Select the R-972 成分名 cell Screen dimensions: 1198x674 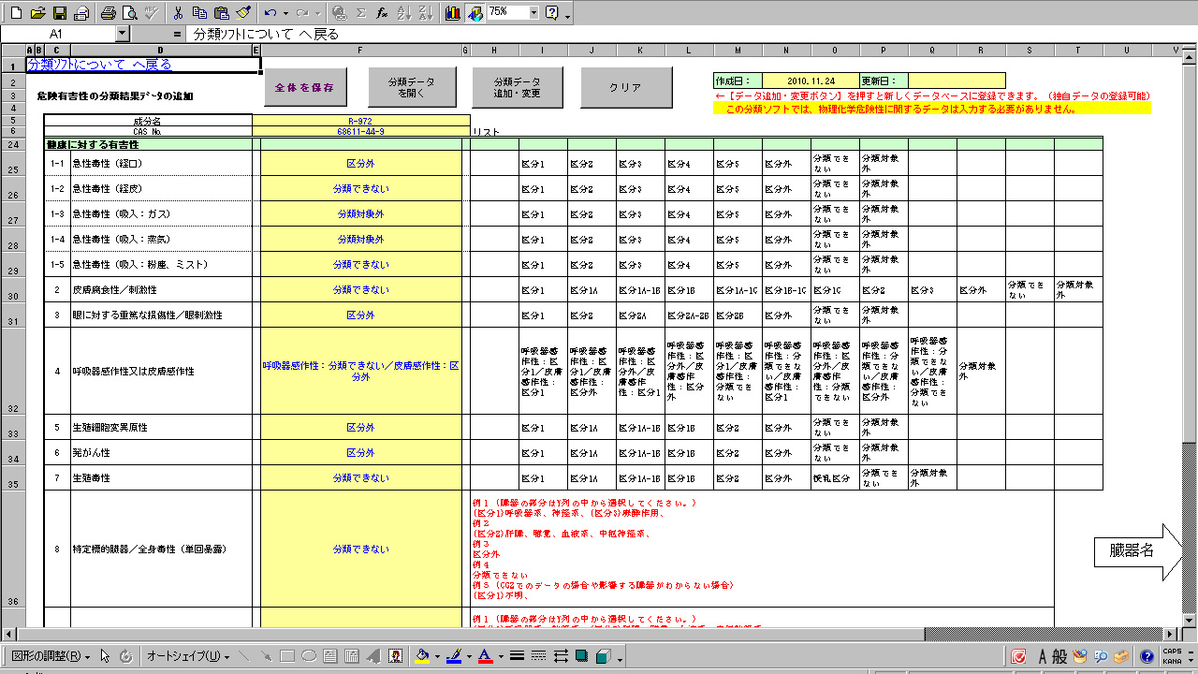[x=360, y=121]
